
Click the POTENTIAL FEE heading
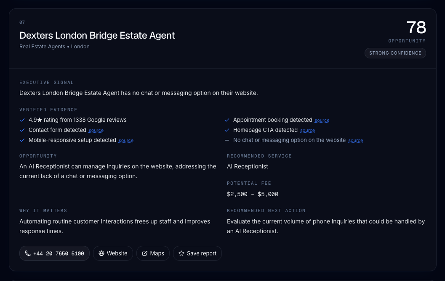click(249, 183)
